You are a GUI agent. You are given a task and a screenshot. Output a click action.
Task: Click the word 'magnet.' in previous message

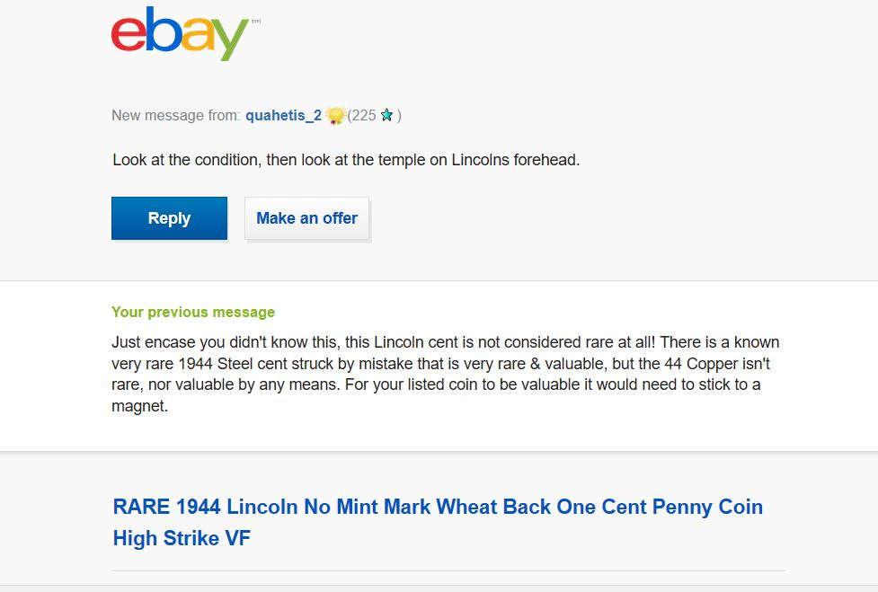coord(139,406)
